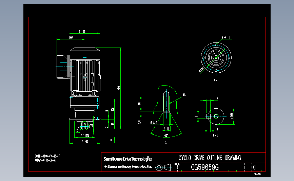Click the "Sumitomo Drive Technologies" logo text
This screenshot has height=181, width=294.
(x=128, y=159)
